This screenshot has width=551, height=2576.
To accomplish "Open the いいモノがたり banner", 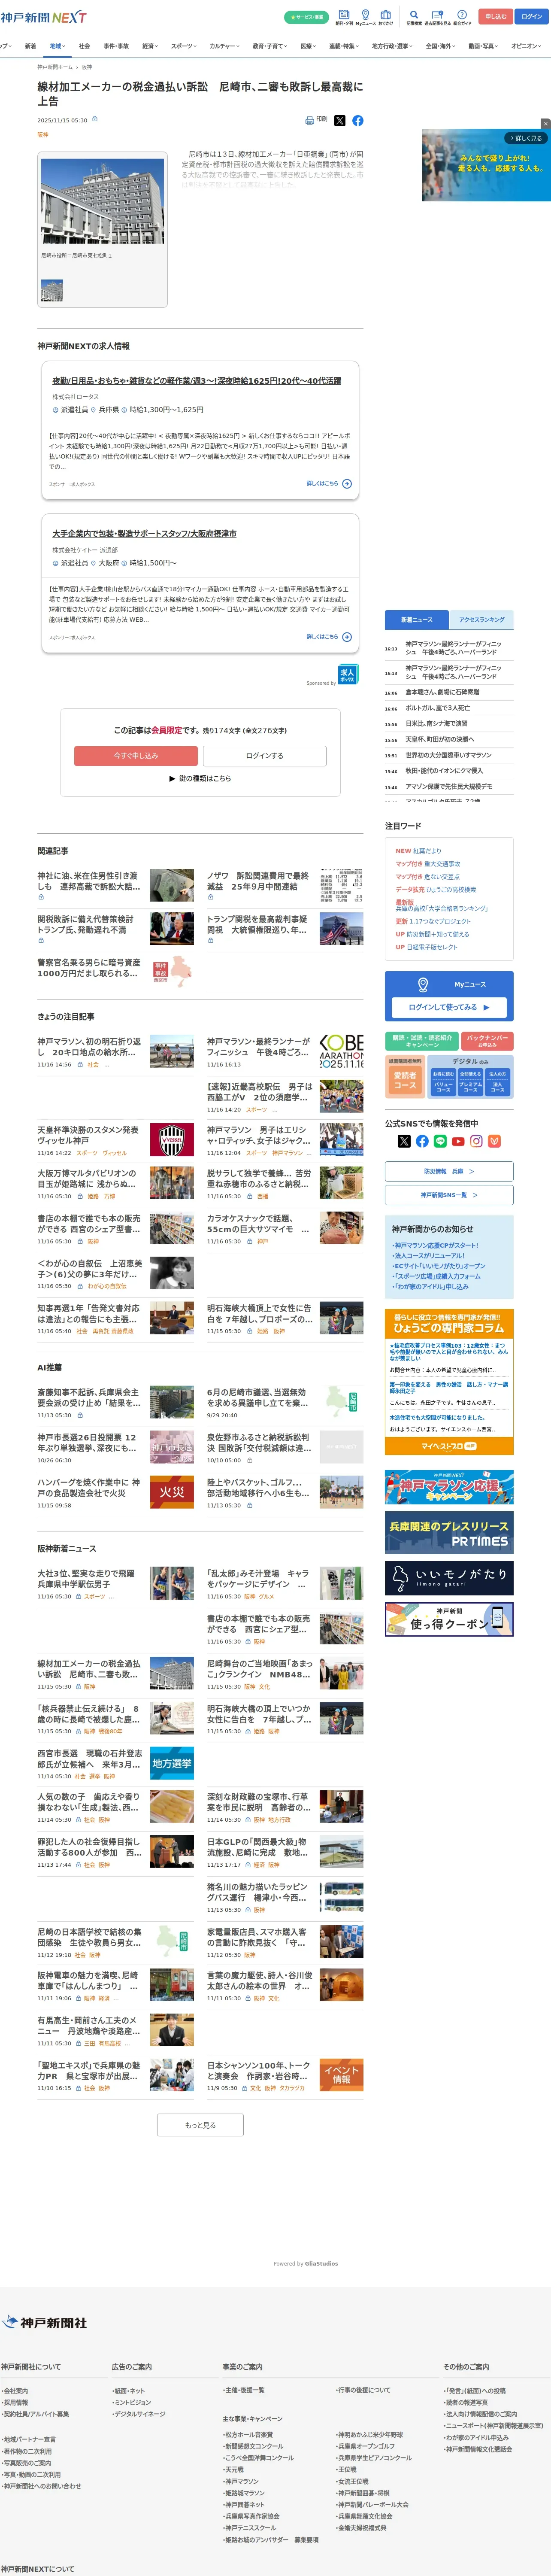I will point(449,1578).
